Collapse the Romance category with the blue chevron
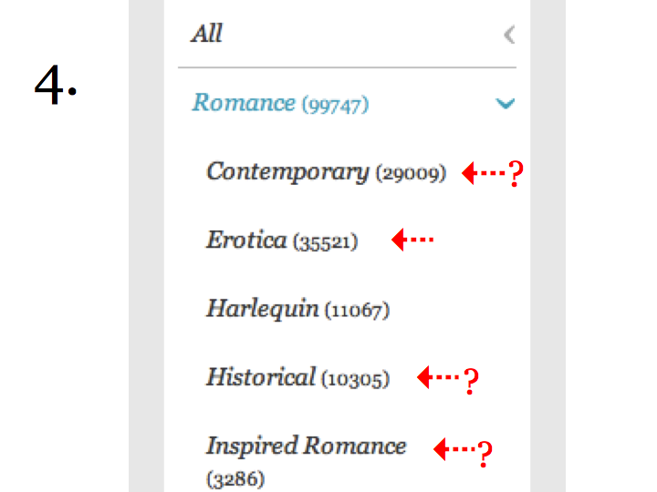The image size is (657, 492). pyautogui.click(x=505, y=103)
